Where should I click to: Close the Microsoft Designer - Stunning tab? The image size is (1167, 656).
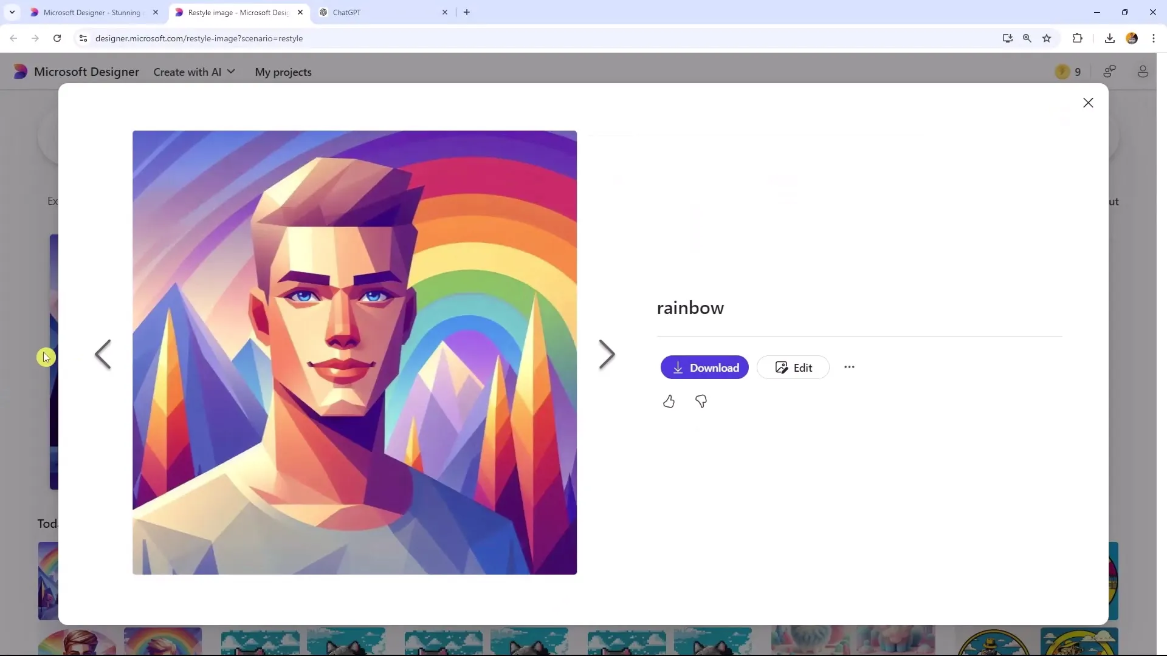(x=156, y=12)
